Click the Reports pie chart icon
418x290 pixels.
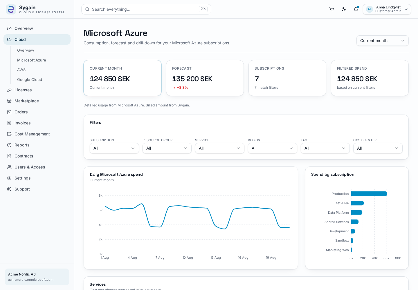point(9,145)
